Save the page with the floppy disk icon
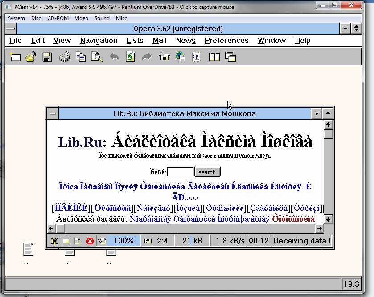 [47, 57]
